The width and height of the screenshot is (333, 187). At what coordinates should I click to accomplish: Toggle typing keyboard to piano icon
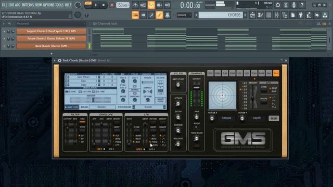click(135, 15)
